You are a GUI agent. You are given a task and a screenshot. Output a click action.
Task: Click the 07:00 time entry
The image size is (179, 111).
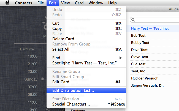(x=32, y=87)
